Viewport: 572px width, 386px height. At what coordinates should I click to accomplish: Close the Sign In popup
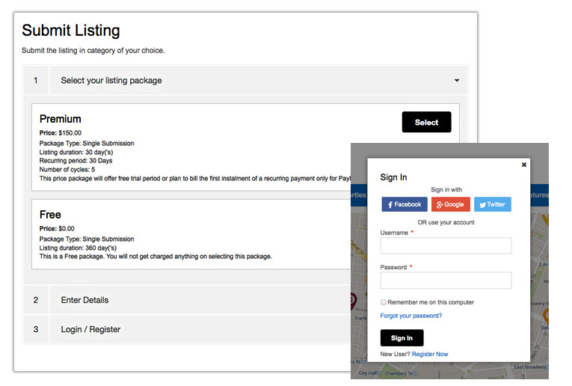(x=524, y=165)
